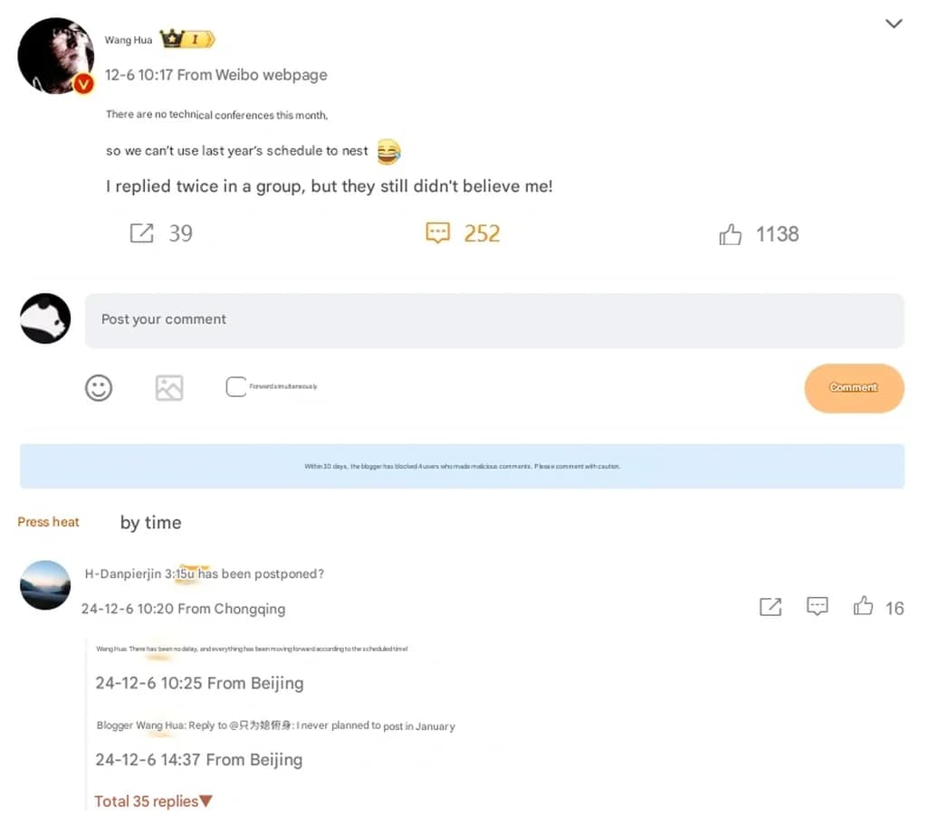Enable the Forward simultaneously checkbox

[x=235, y=387]
